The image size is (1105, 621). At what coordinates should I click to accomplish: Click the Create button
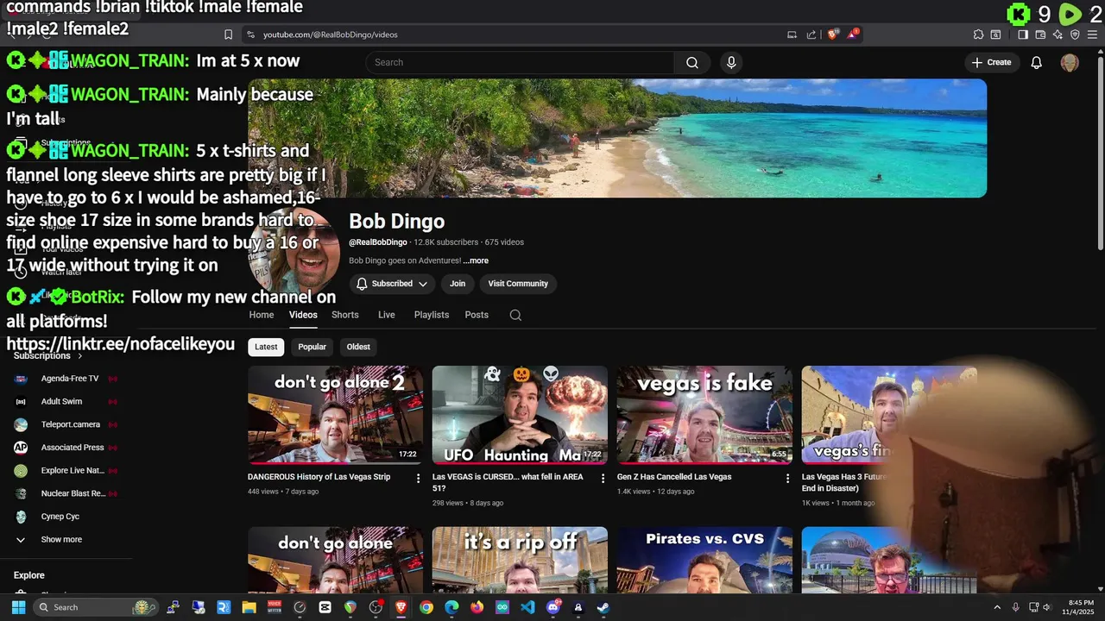[x=991, y=62]
